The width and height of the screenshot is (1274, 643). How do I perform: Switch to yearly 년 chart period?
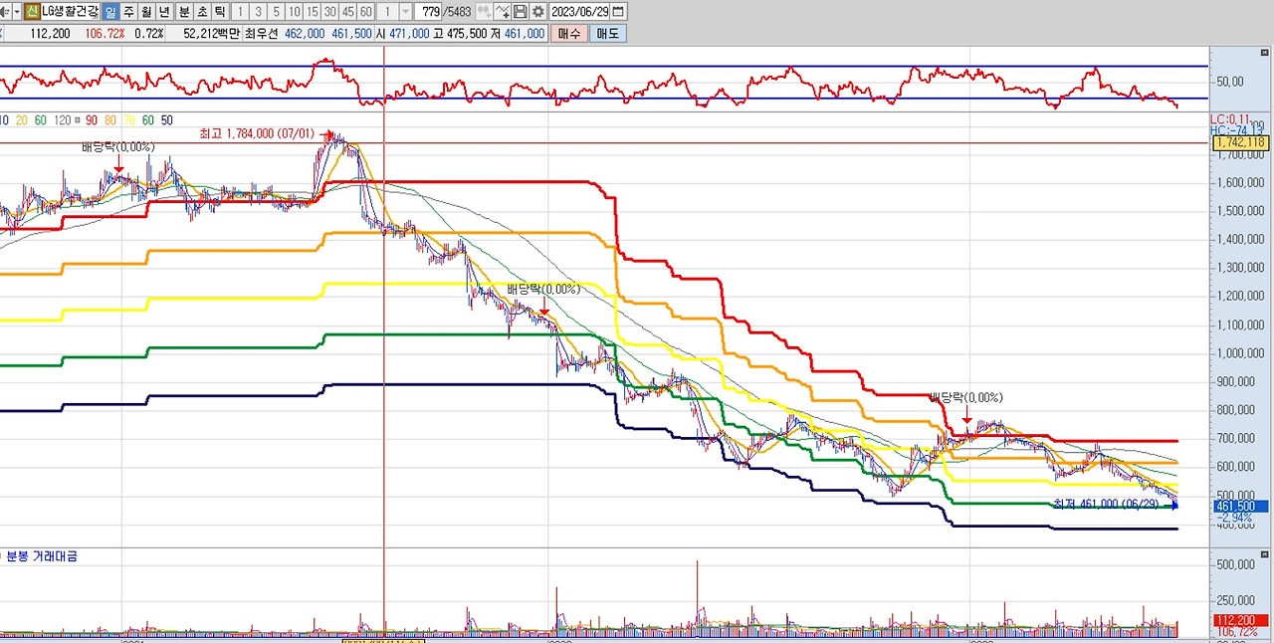point(164,11)
